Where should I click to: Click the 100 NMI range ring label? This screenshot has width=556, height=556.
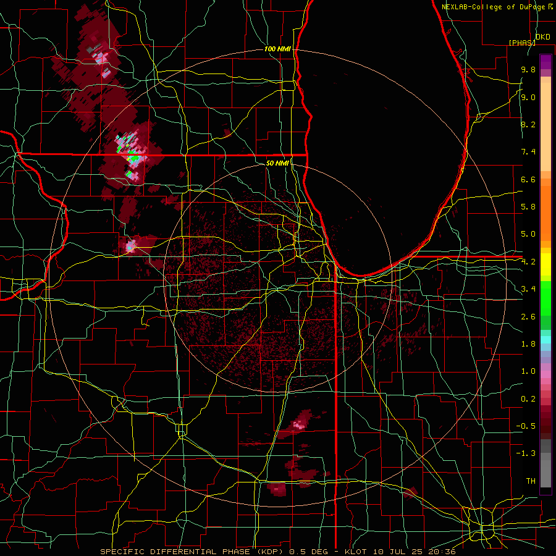point(277,49)
